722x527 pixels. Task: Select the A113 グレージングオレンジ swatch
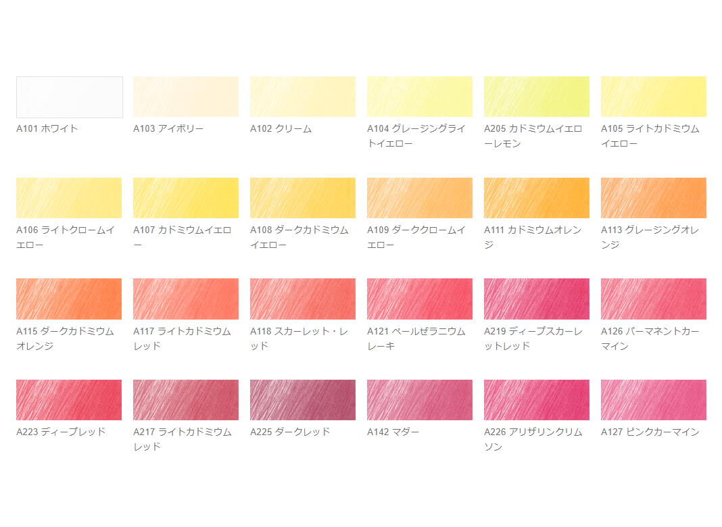point(654,198)
